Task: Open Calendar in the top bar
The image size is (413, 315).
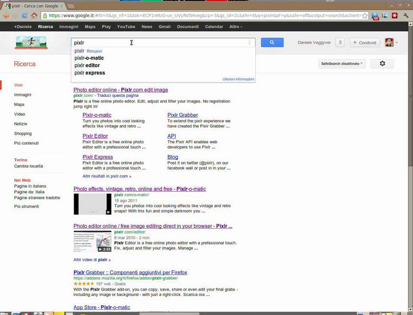Action: [214, 27]
